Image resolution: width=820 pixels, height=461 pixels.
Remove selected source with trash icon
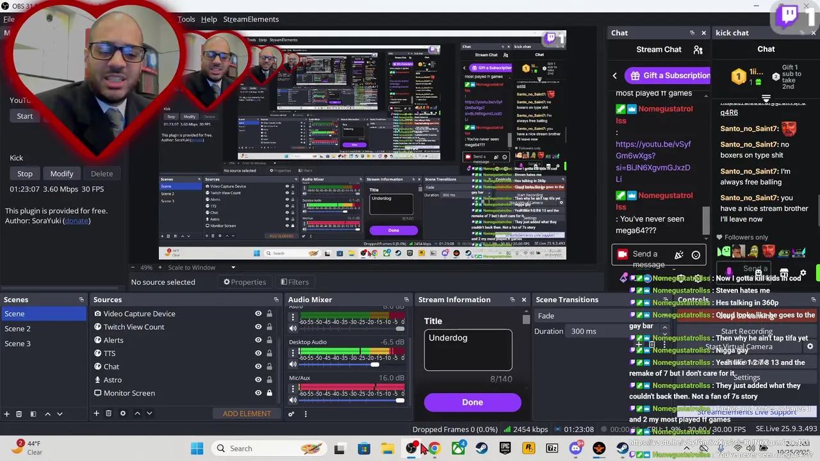pos(108,414)
